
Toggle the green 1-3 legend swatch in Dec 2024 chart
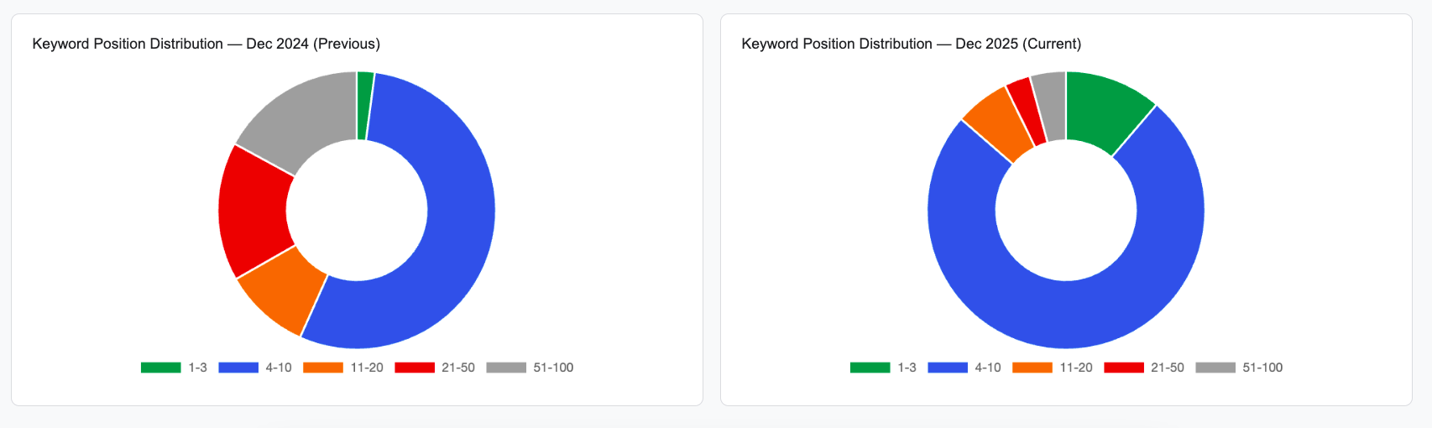tap(161, 368)
